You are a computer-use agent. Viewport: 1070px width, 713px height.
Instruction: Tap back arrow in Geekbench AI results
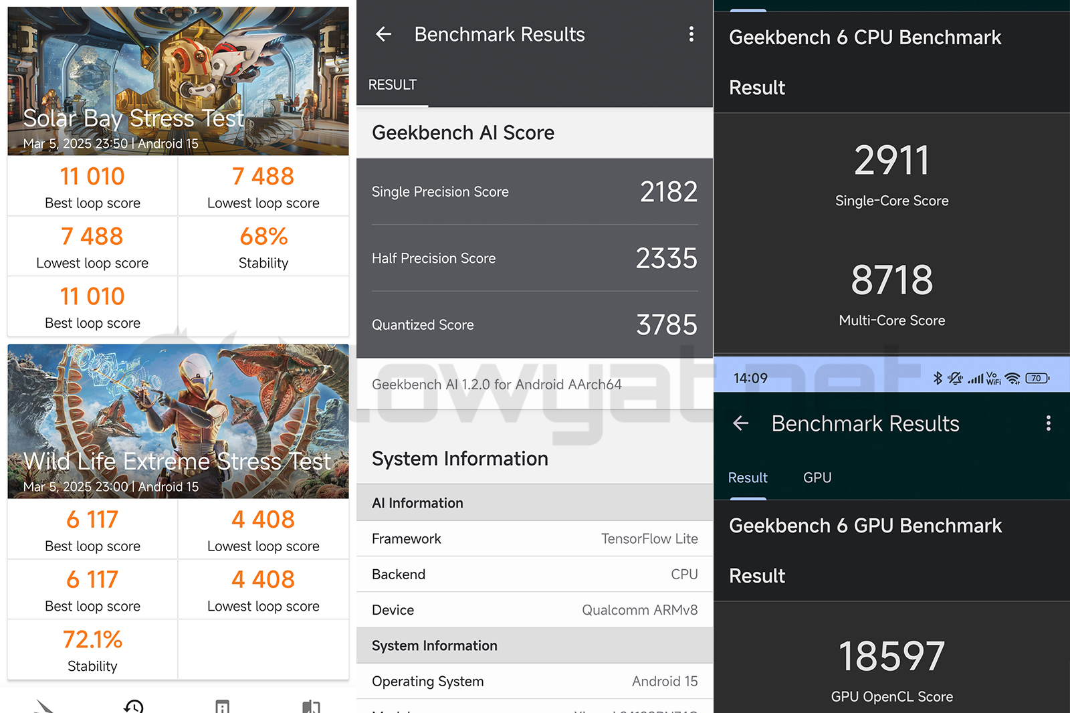coord(383,34)
